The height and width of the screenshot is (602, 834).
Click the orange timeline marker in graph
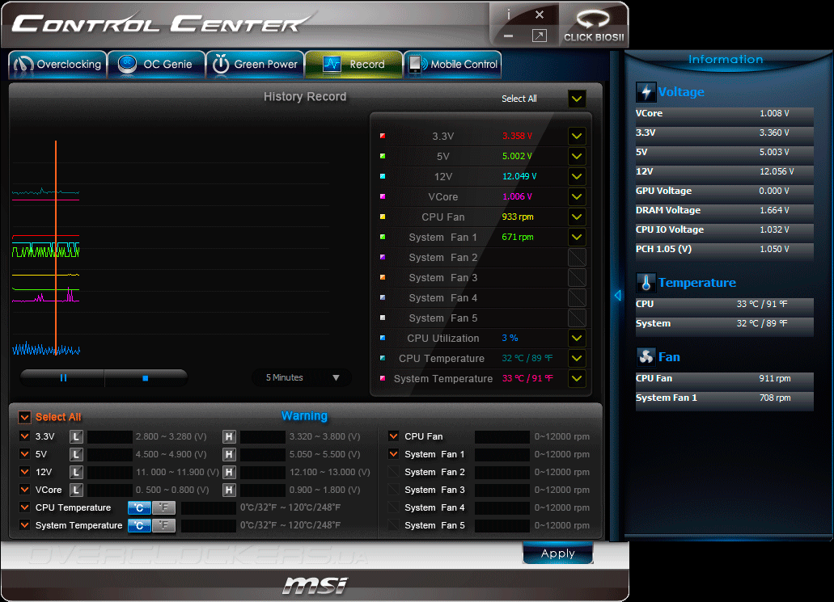56,247
